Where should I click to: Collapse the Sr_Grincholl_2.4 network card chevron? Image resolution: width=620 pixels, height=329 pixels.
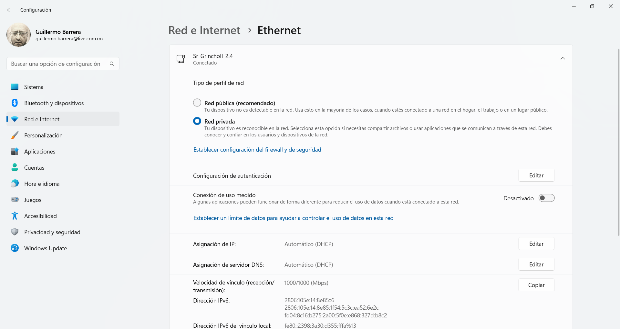[x=563, y=58]
